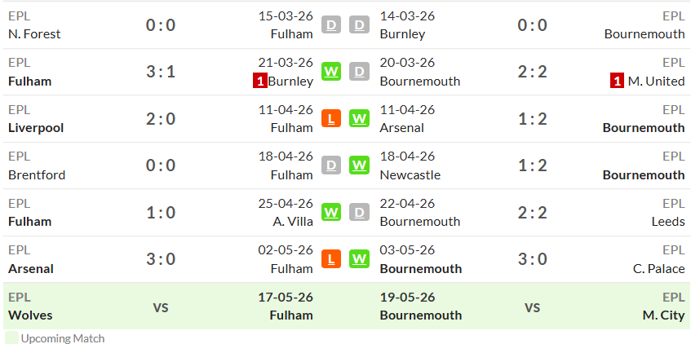This screenshot has height=344, width=691.
Task: Click the red card indicator beside M. United
Action: [618, 81]
